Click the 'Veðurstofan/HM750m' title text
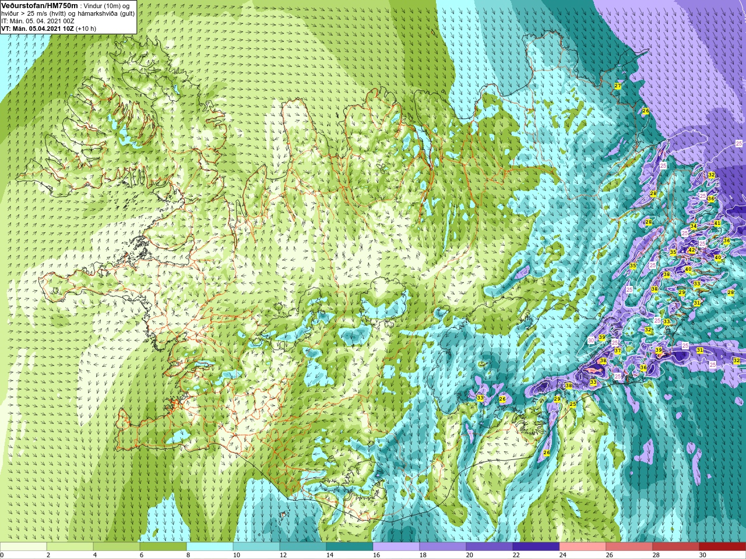The height and width of the screenshot is (559, 746). [39, 5]
